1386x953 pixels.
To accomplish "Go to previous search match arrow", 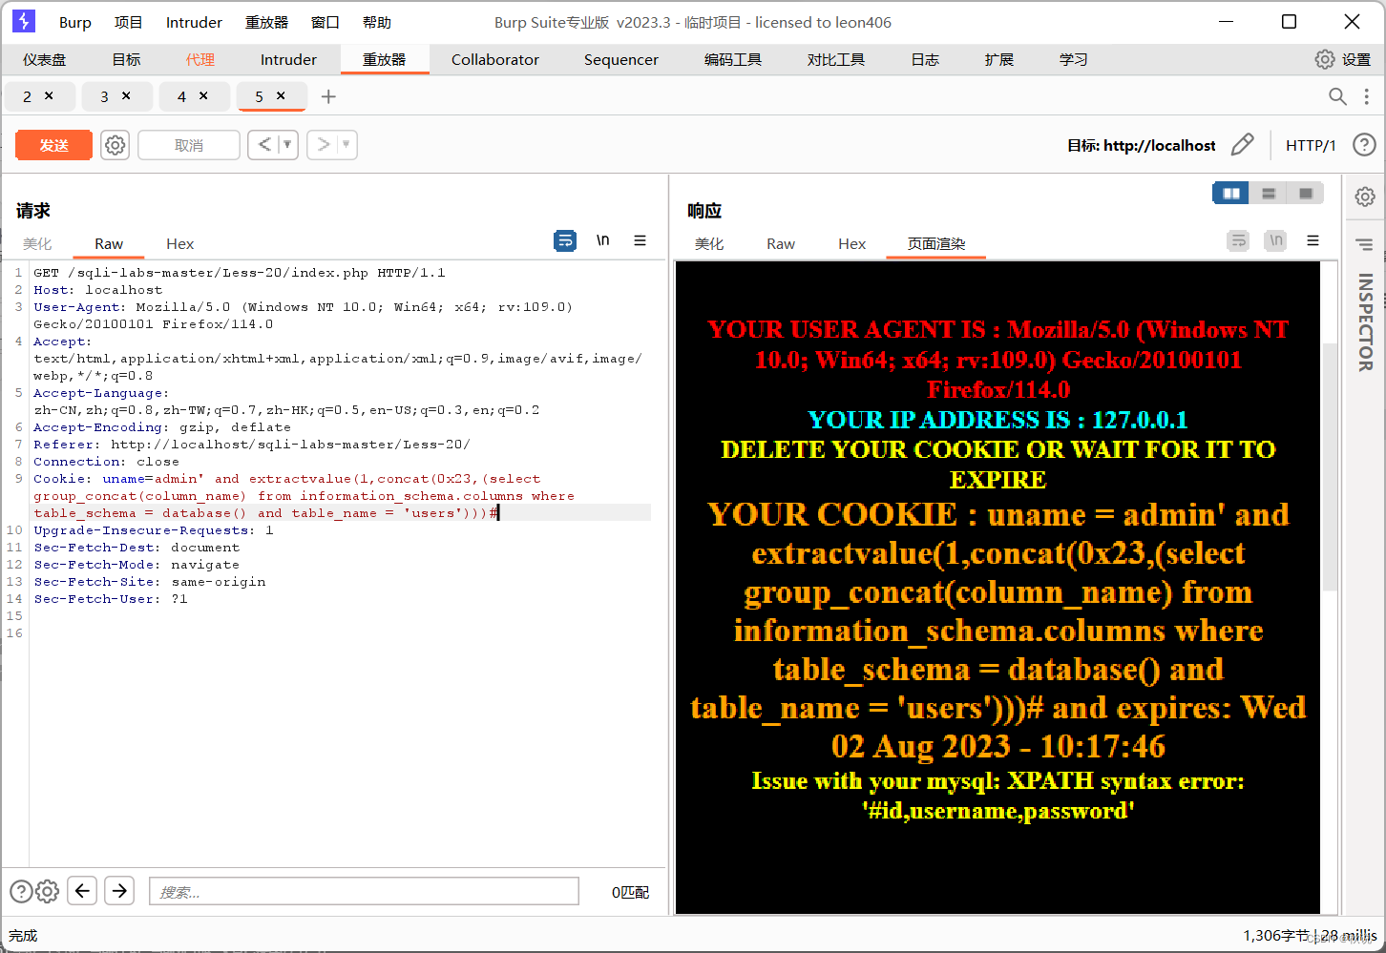I will point(82,891).
